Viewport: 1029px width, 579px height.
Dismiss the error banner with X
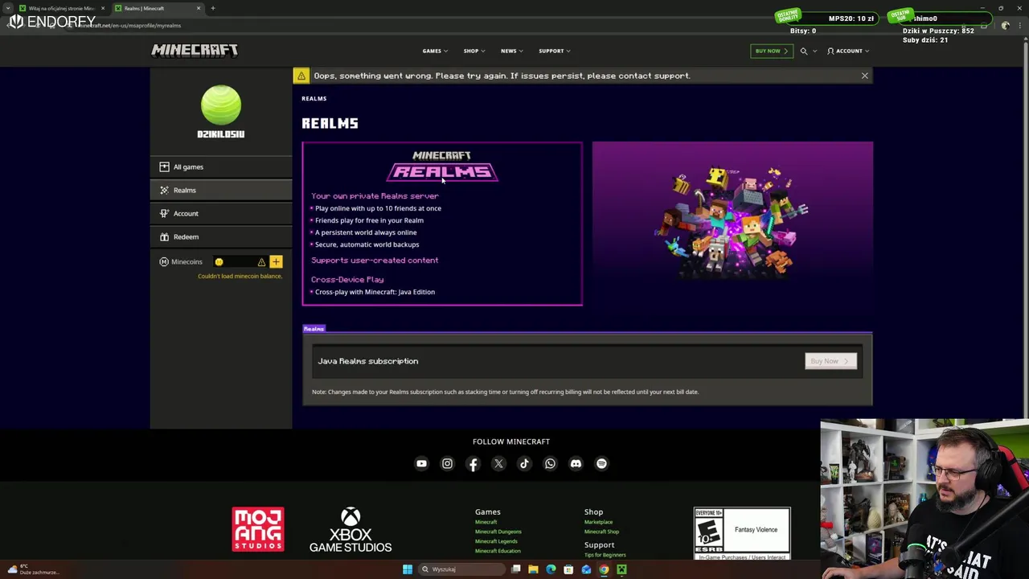coord(864,76)
